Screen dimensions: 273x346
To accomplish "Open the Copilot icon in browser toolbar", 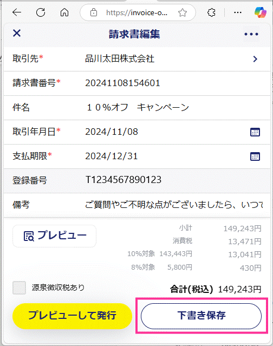I will pyautogui.click(x=261, y=12).
